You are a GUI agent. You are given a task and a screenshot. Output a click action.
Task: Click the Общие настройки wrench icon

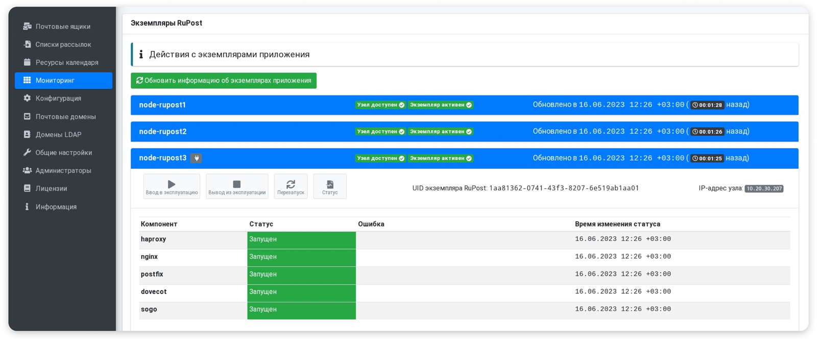[x=27, y=153]
